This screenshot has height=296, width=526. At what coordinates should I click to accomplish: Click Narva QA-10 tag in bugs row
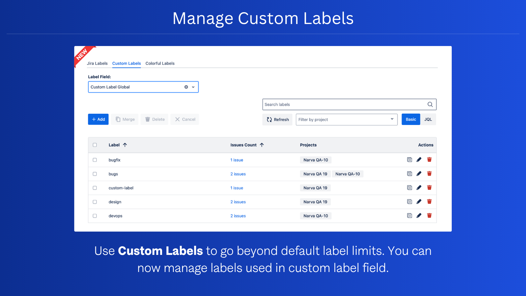(x=347, y=174)
